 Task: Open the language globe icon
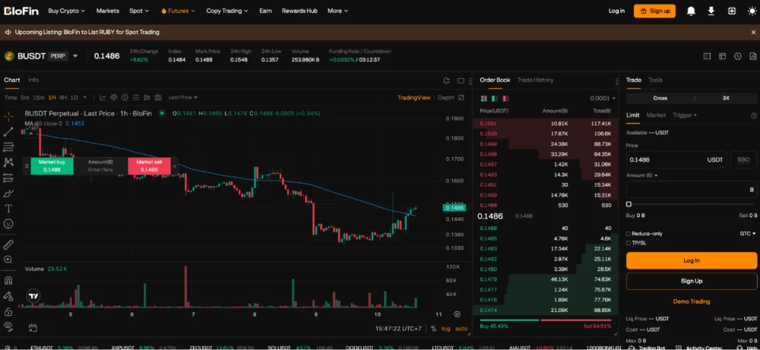732,11
